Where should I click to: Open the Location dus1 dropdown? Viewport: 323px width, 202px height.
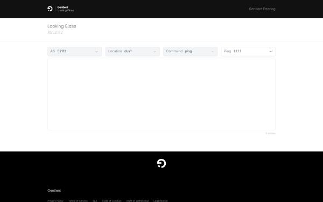pyautogui.click(x=132, y=51)
